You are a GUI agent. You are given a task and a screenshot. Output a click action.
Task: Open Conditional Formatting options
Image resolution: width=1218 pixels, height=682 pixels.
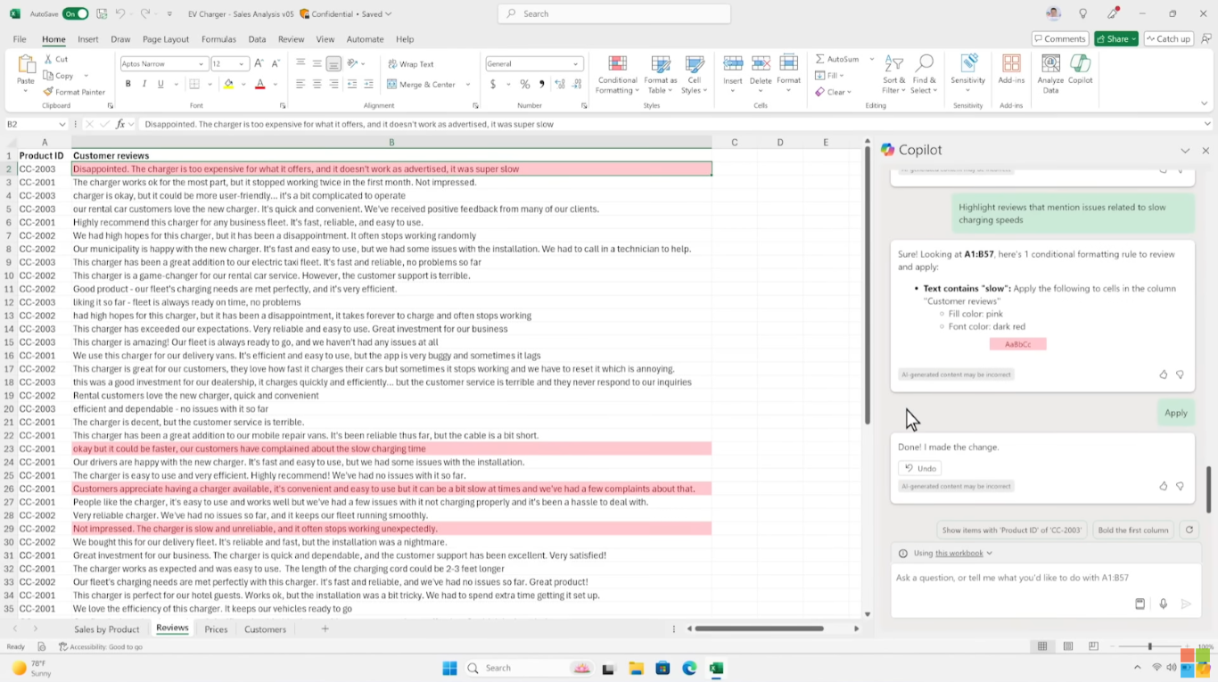pyautogui.click(x=616, y=75)
